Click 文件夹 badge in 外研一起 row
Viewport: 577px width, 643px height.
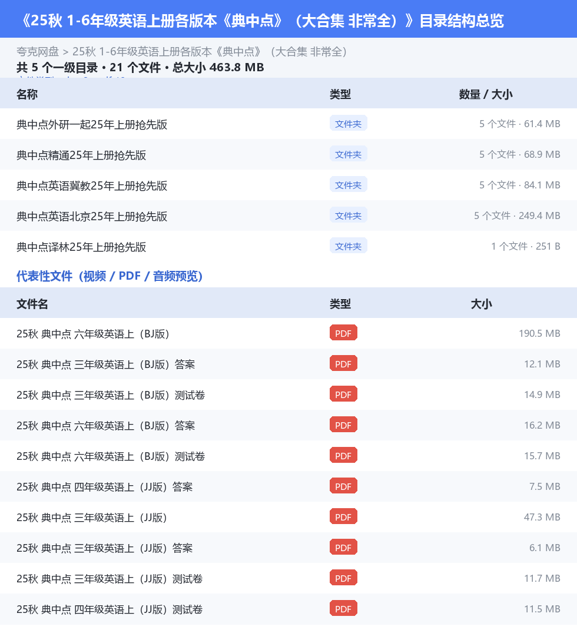tap(348, 124)
